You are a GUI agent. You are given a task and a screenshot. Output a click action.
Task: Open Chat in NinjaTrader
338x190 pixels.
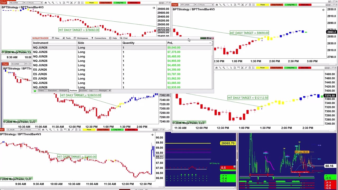click(124, 38)
